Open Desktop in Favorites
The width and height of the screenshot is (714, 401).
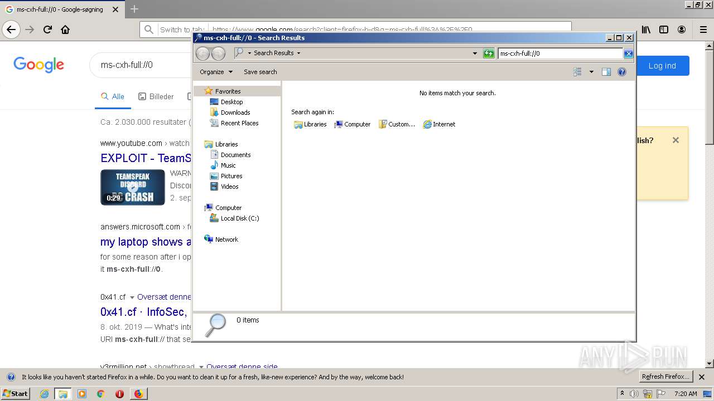coord(226,102)
